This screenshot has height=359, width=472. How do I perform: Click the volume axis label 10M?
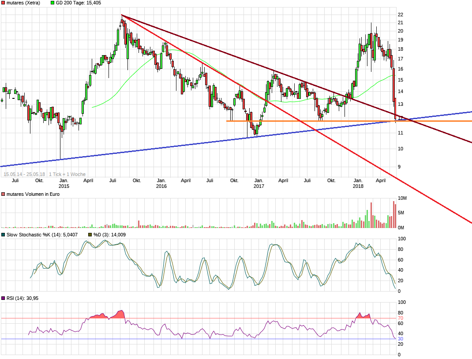(402, 198)
